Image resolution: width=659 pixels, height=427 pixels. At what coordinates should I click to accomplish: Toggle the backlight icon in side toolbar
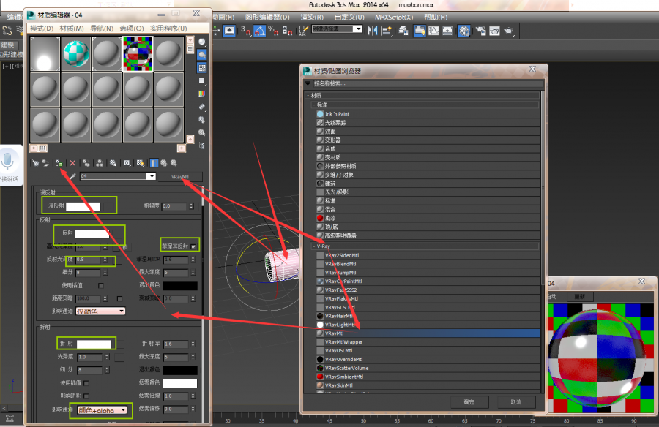point(202,55)
